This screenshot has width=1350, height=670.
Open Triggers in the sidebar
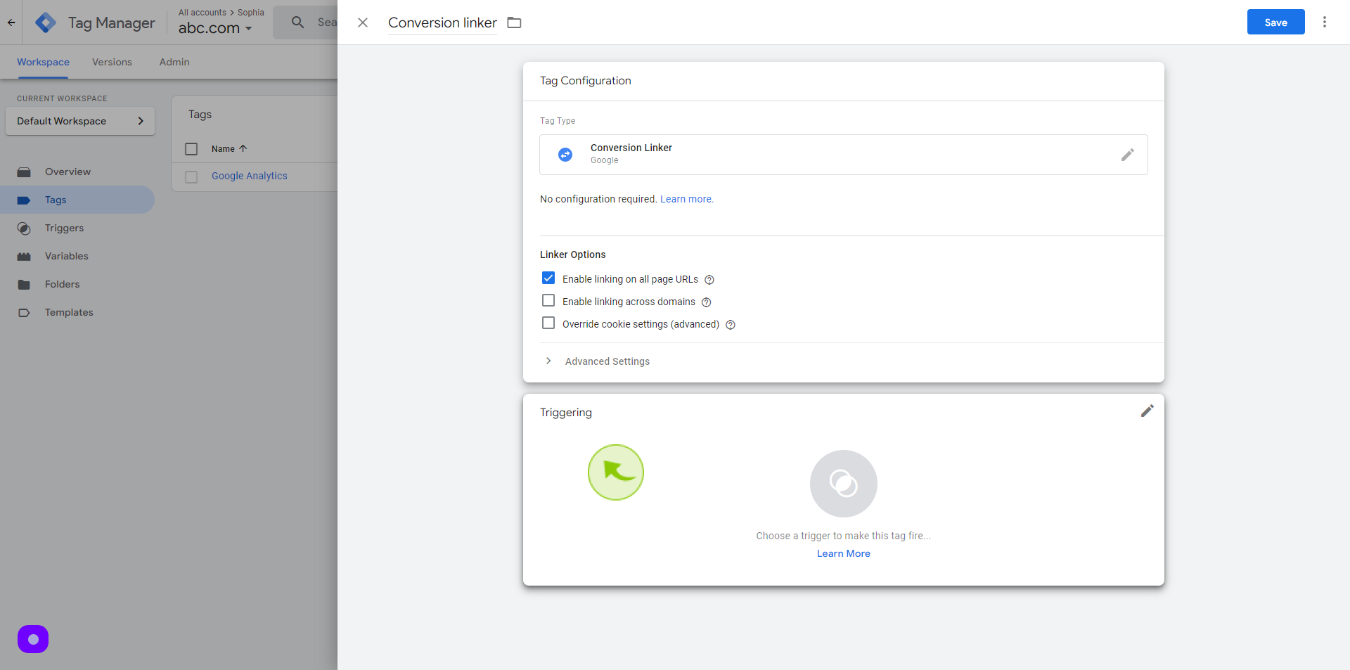tap(64, 228)
